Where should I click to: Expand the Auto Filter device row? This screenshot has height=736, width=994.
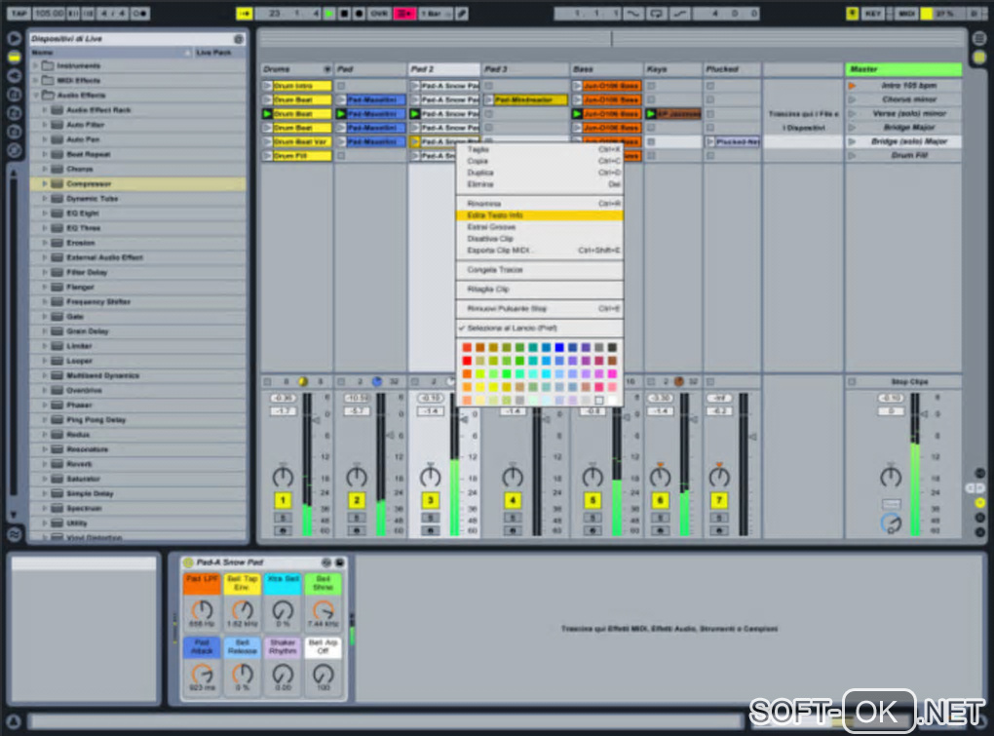pyautogui.click(x=45, y=125)
